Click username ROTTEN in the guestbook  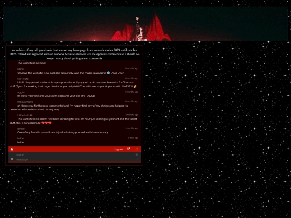tap(23, 79)
